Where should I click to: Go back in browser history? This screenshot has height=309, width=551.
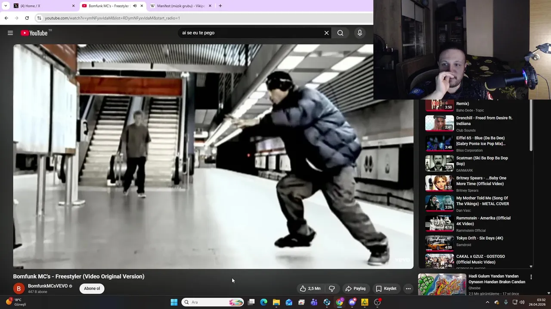6,18
